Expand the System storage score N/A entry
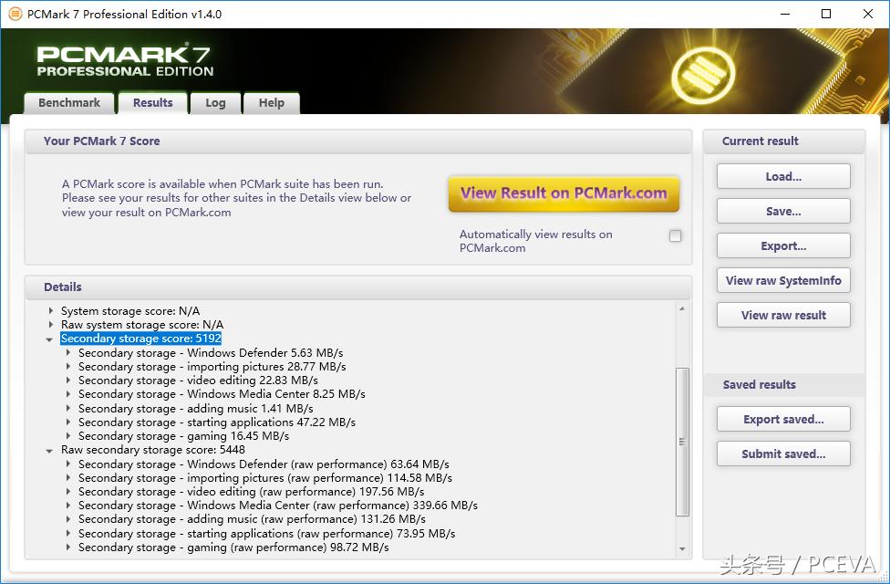Image resolution: width=890 pixels, height=584 pixels. [x=49, y=310]
